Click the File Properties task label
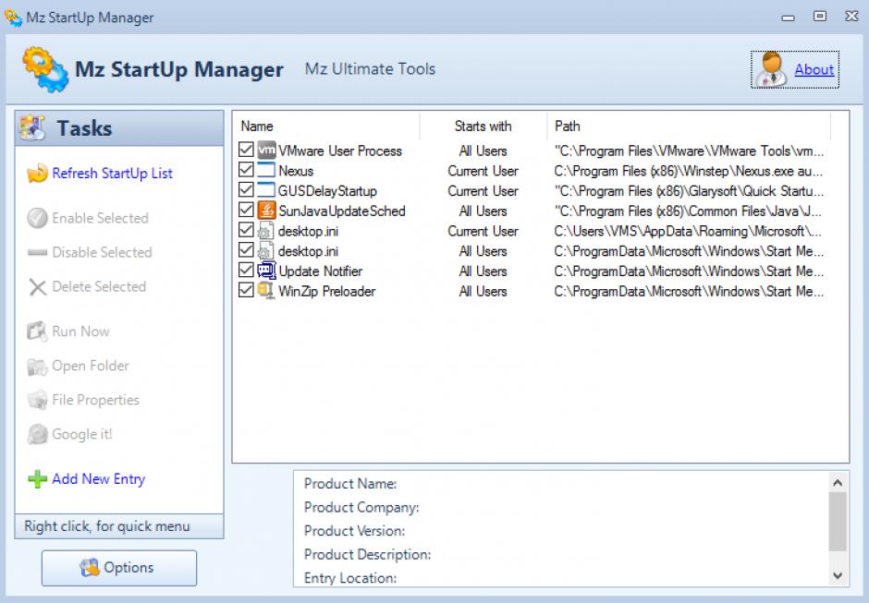 click(96, 400)
